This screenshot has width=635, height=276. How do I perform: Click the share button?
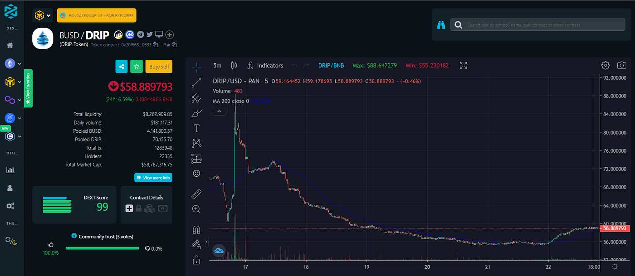pyautogui.click(x=122, y=67)
